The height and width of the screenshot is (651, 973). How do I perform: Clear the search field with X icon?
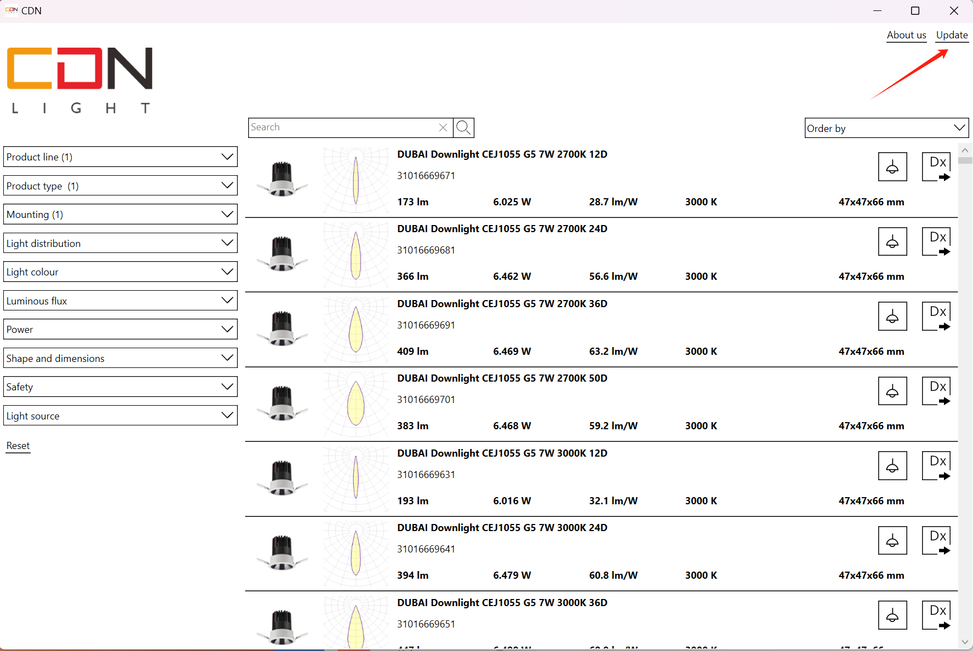click(x=443, y=128)
